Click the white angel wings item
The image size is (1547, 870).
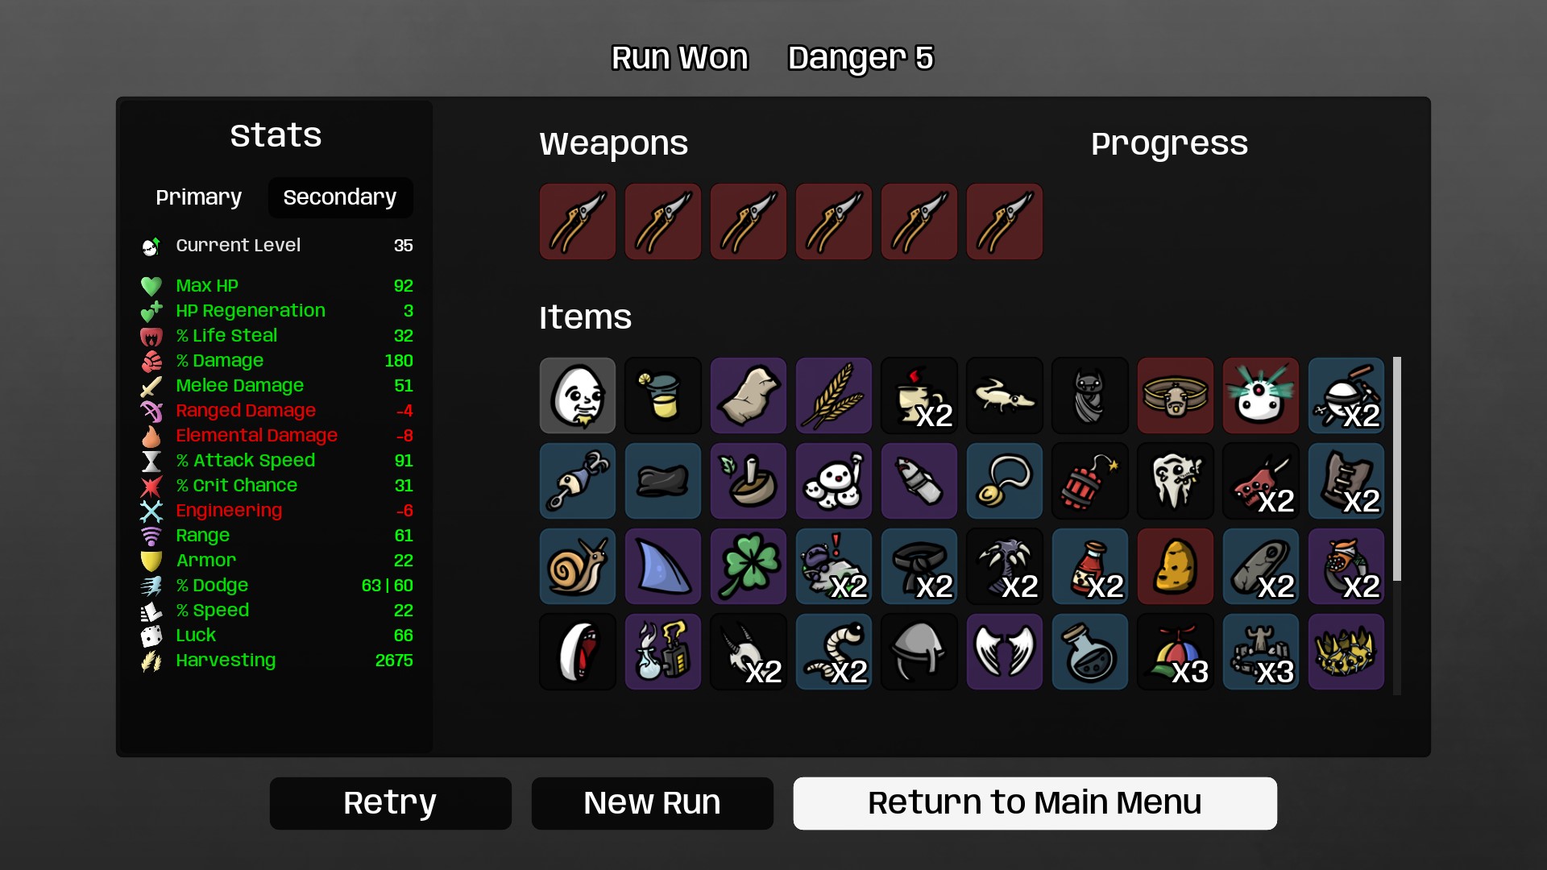tap(1005, 652)
